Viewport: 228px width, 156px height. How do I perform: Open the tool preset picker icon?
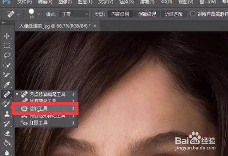[x=11, y=14]
